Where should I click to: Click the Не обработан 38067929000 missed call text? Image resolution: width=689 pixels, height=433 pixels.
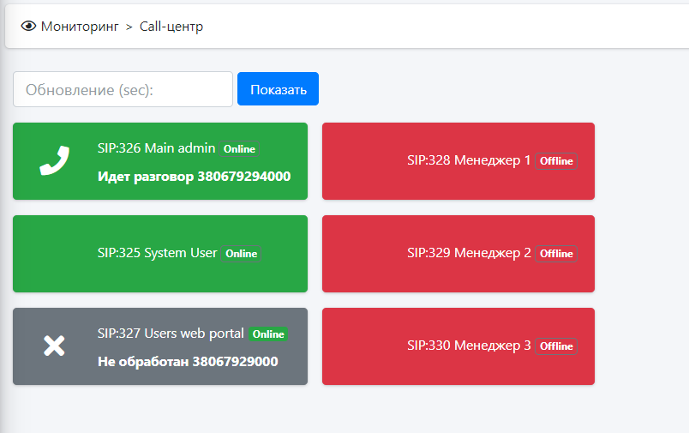tap(188, 362)
